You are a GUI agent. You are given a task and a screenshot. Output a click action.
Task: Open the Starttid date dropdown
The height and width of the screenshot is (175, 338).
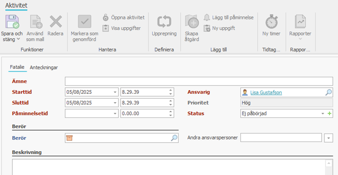[114, 92]
